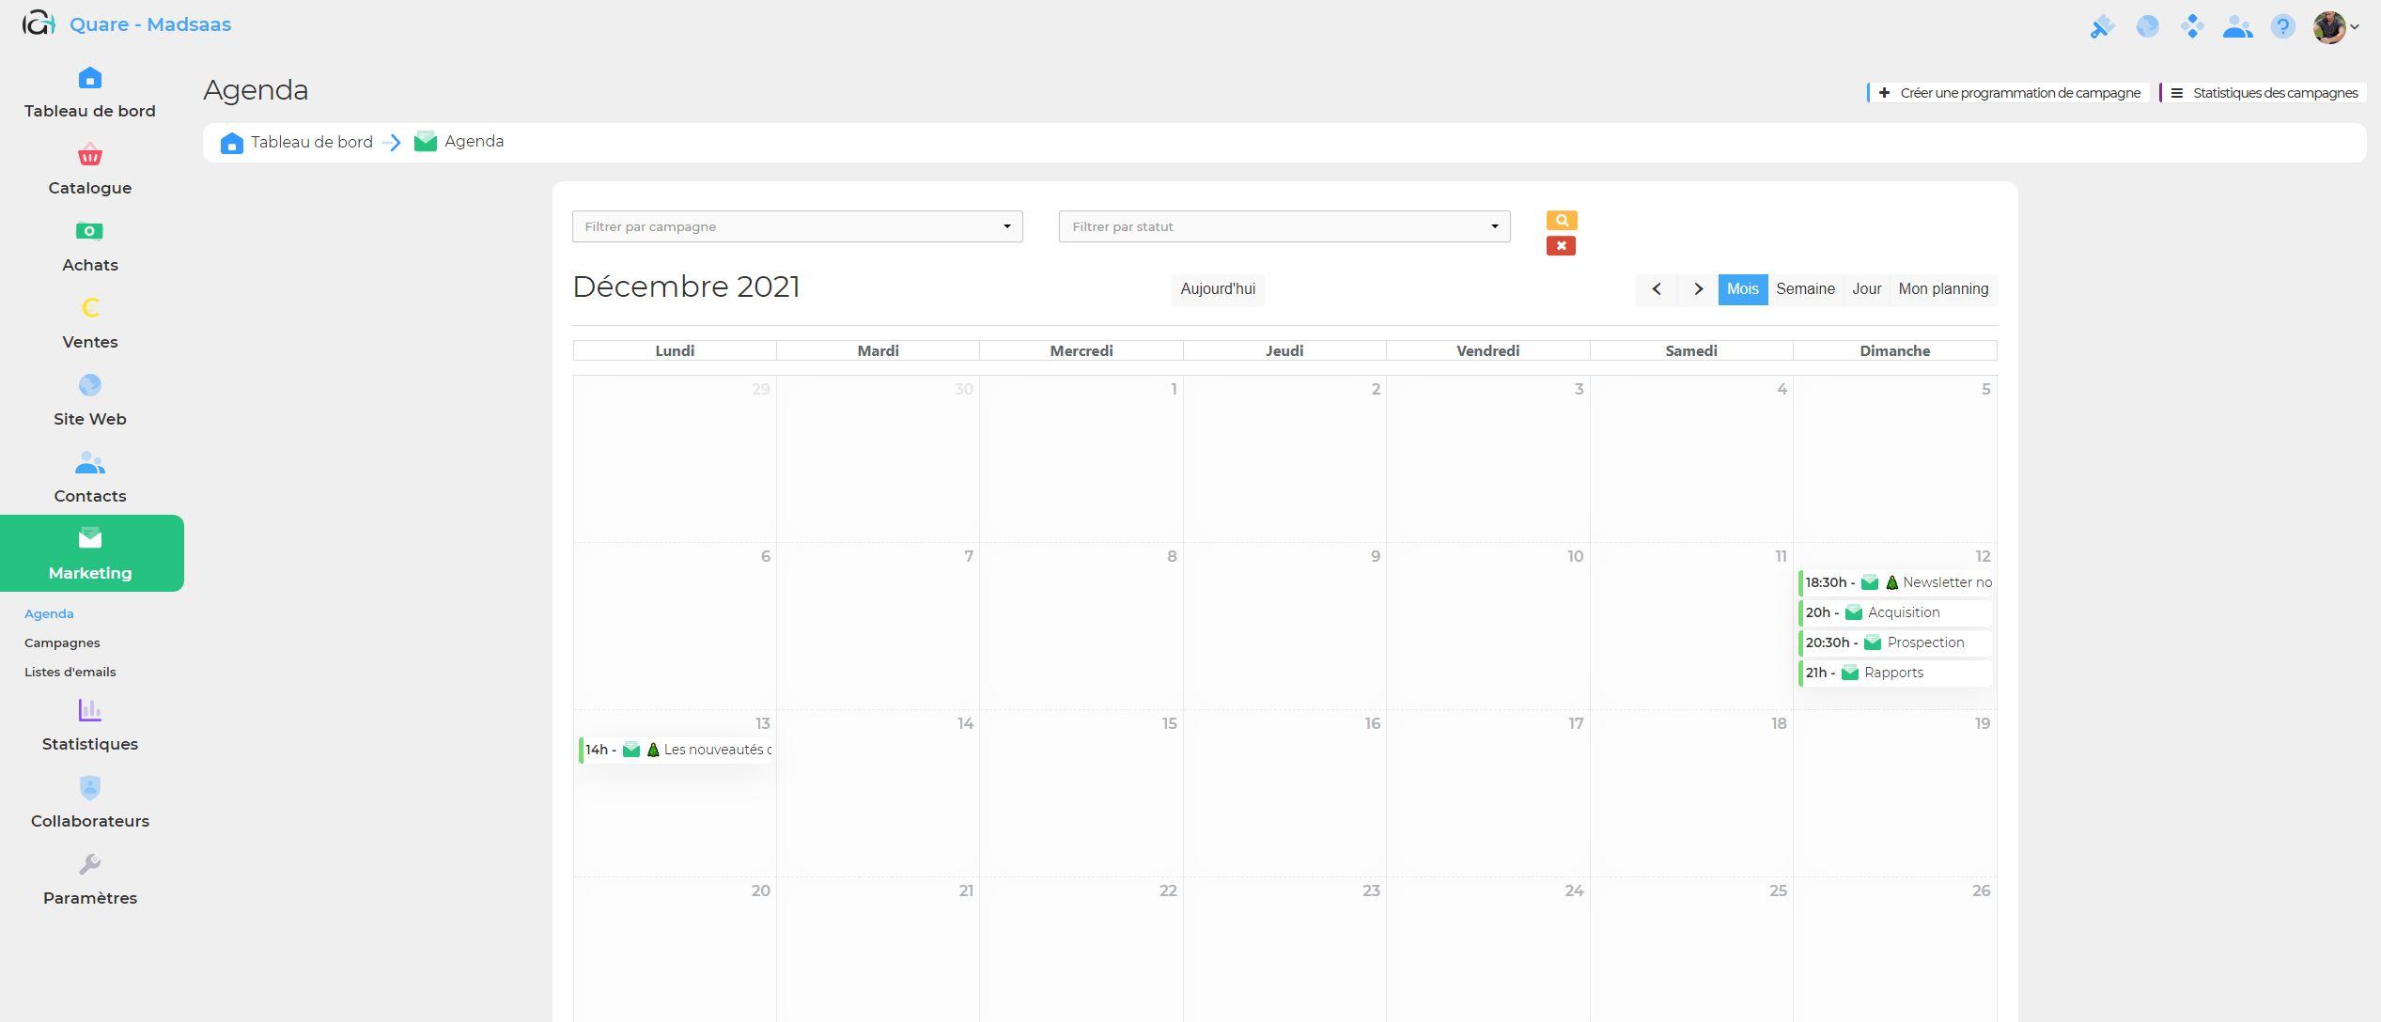
Task: Open the help question mark icon
Action: [x=2282, y=26]
